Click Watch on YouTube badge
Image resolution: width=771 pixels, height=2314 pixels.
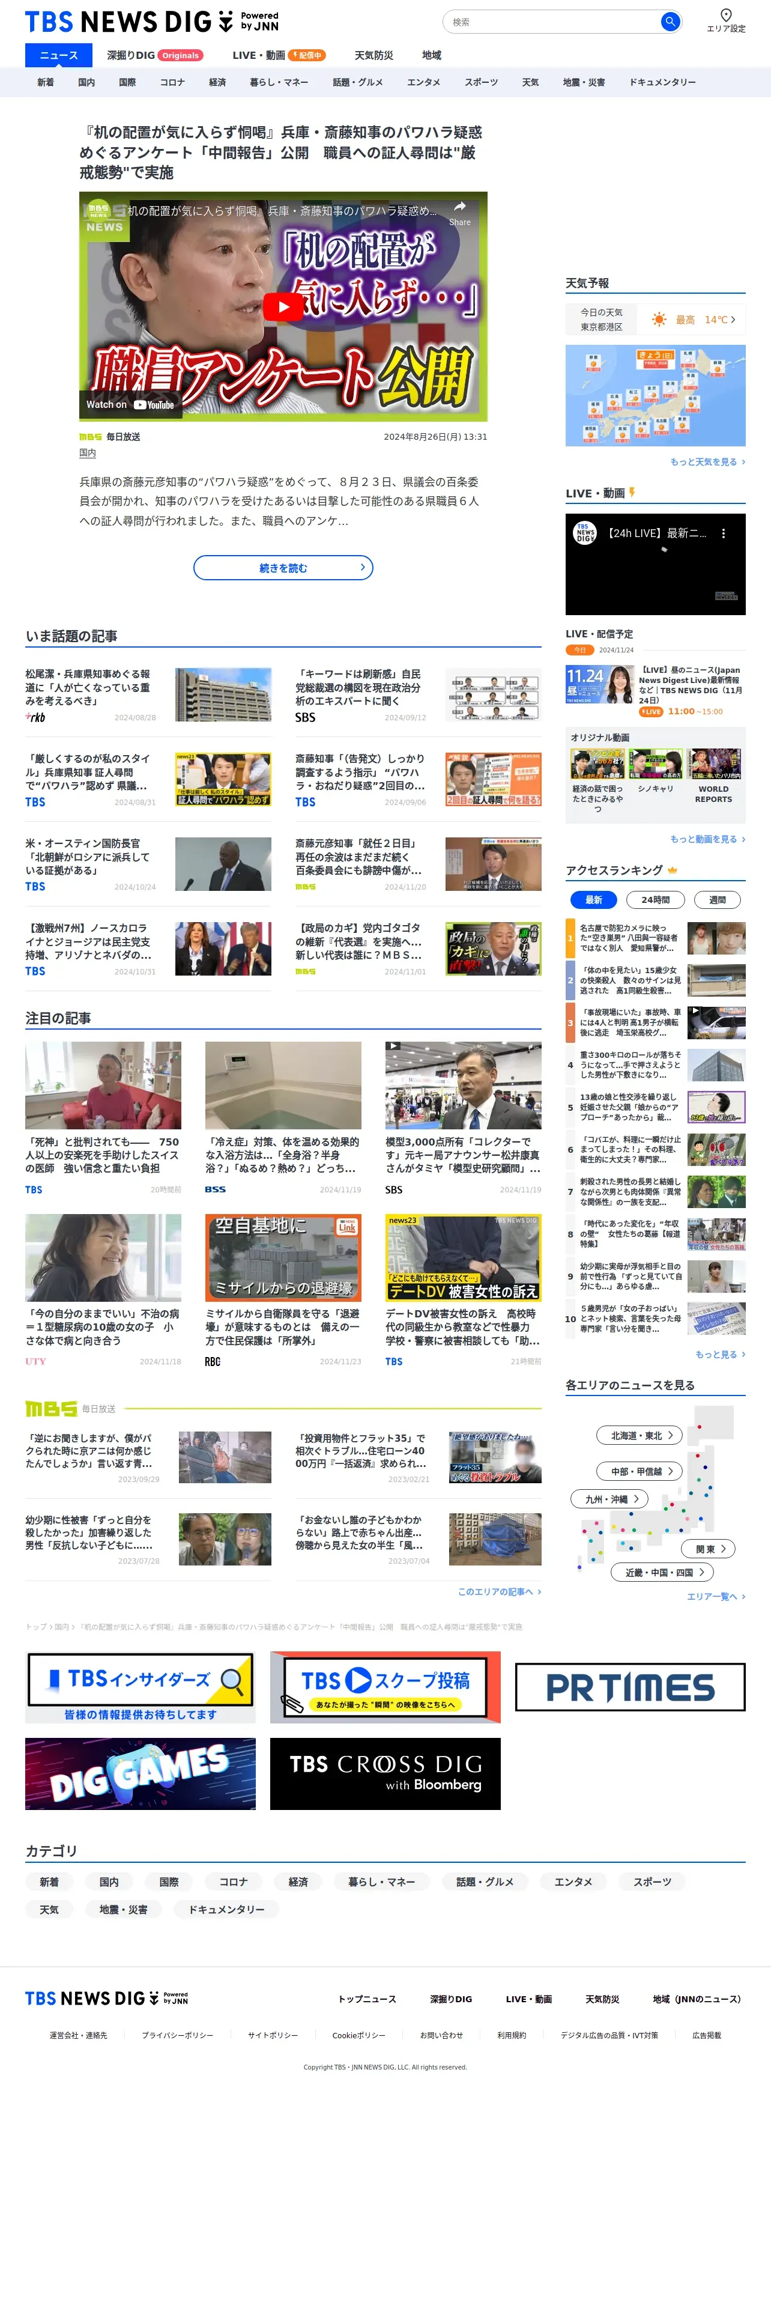(x=130, y=405)
